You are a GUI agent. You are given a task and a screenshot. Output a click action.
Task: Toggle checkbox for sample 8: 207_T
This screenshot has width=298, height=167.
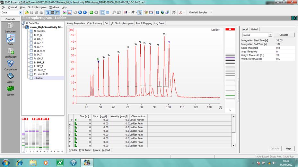(x=31, y=62)
